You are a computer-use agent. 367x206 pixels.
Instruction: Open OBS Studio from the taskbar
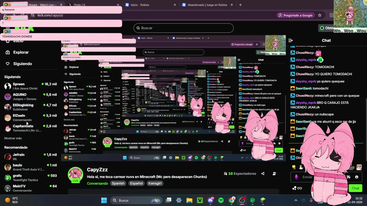pyautogui.click(x=242, y=200)
